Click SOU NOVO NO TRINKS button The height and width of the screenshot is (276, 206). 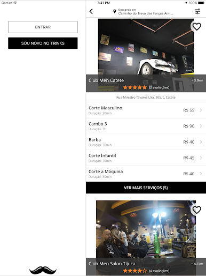(43, 43)
